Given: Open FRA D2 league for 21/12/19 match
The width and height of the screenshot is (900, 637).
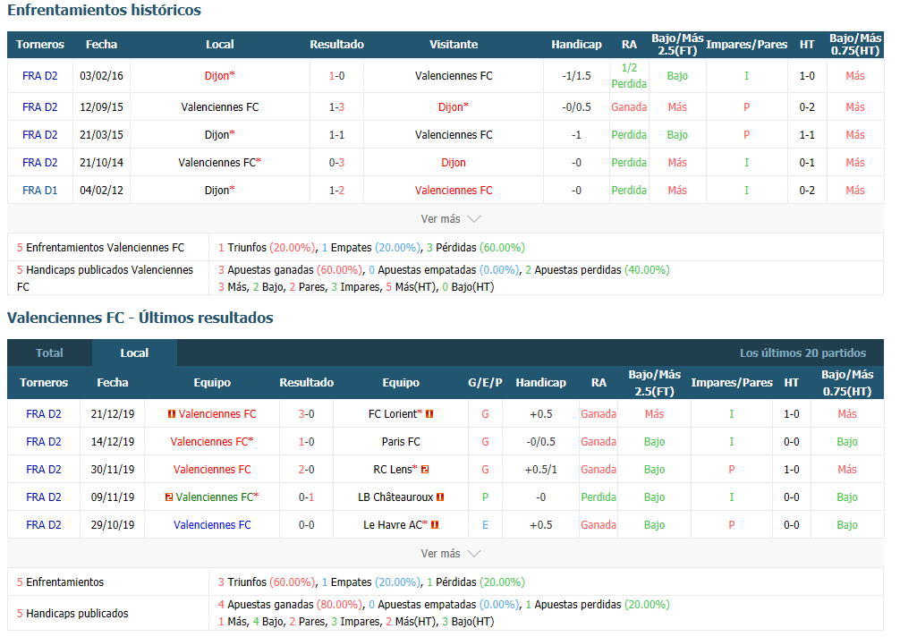Looking at the screenshot, I should 44,413.
